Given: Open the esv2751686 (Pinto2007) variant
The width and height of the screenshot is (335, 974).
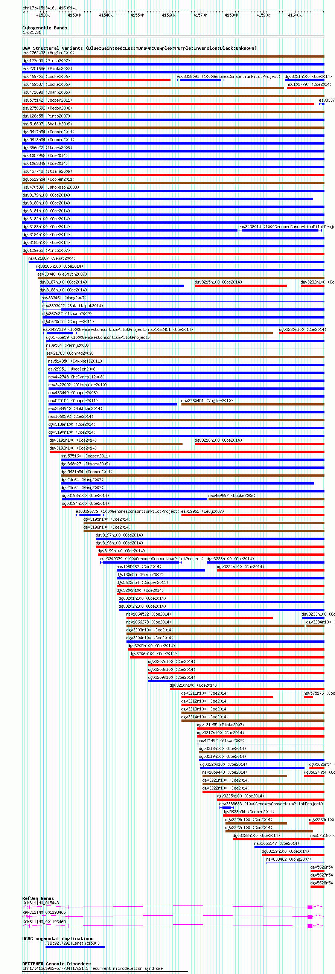Looking at the screenshot, I should pos(47,69).
